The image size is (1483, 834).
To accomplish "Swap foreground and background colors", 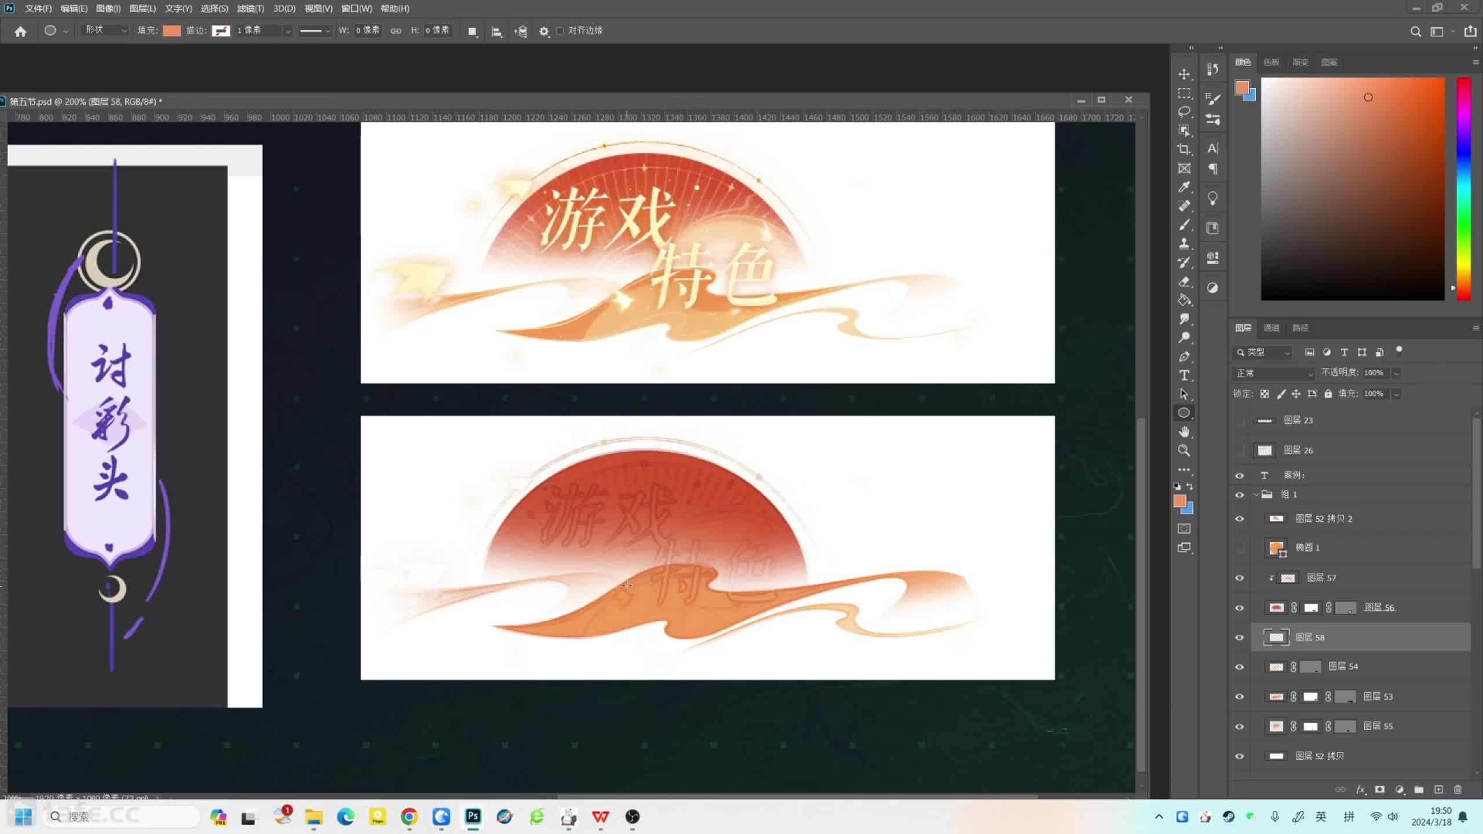I will click(x=1189, y=487).
